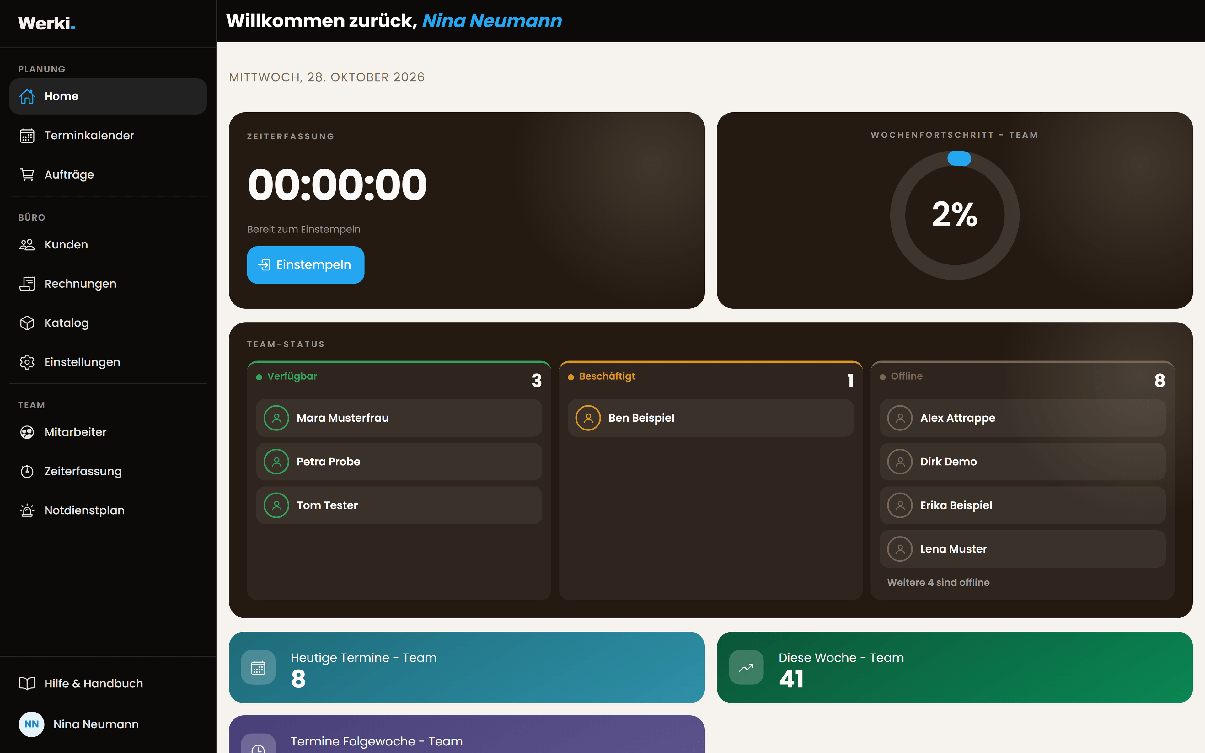The image size is (1205, 753).
Task: Click the NN avatar of Nina Neumann
Action: point(31,724)
